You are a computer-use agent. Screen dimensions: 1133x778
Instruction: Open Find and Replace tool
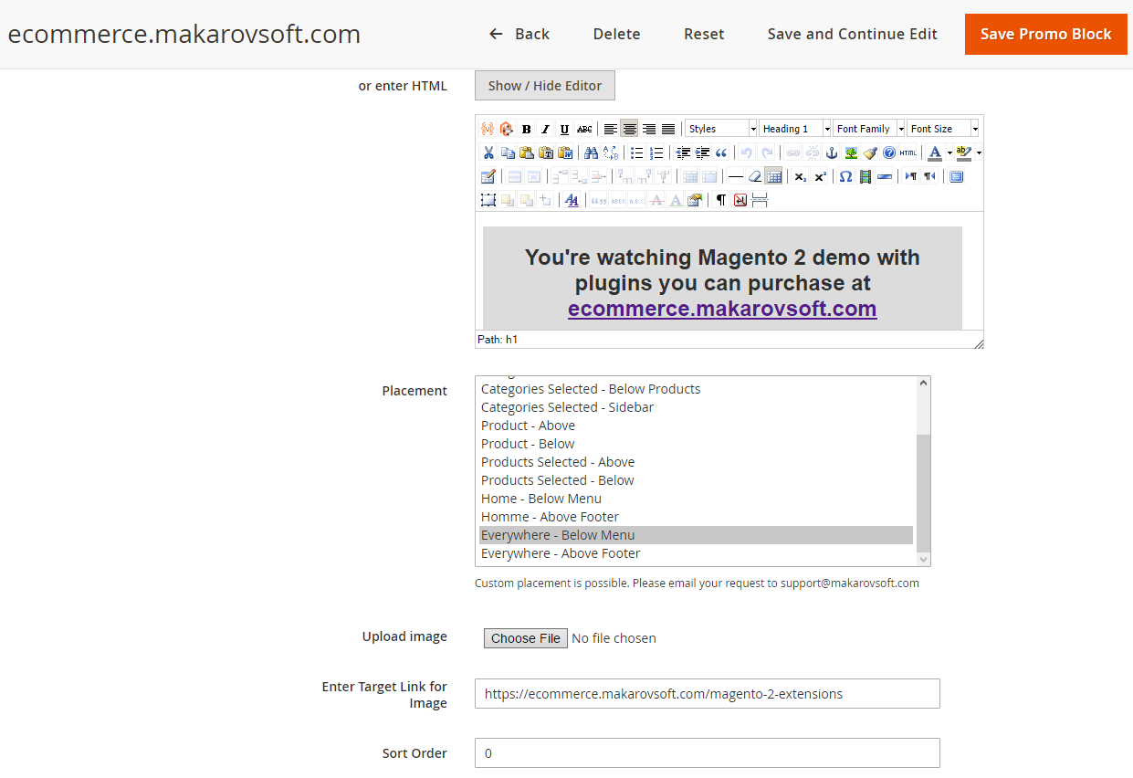(x=610, y=152)
